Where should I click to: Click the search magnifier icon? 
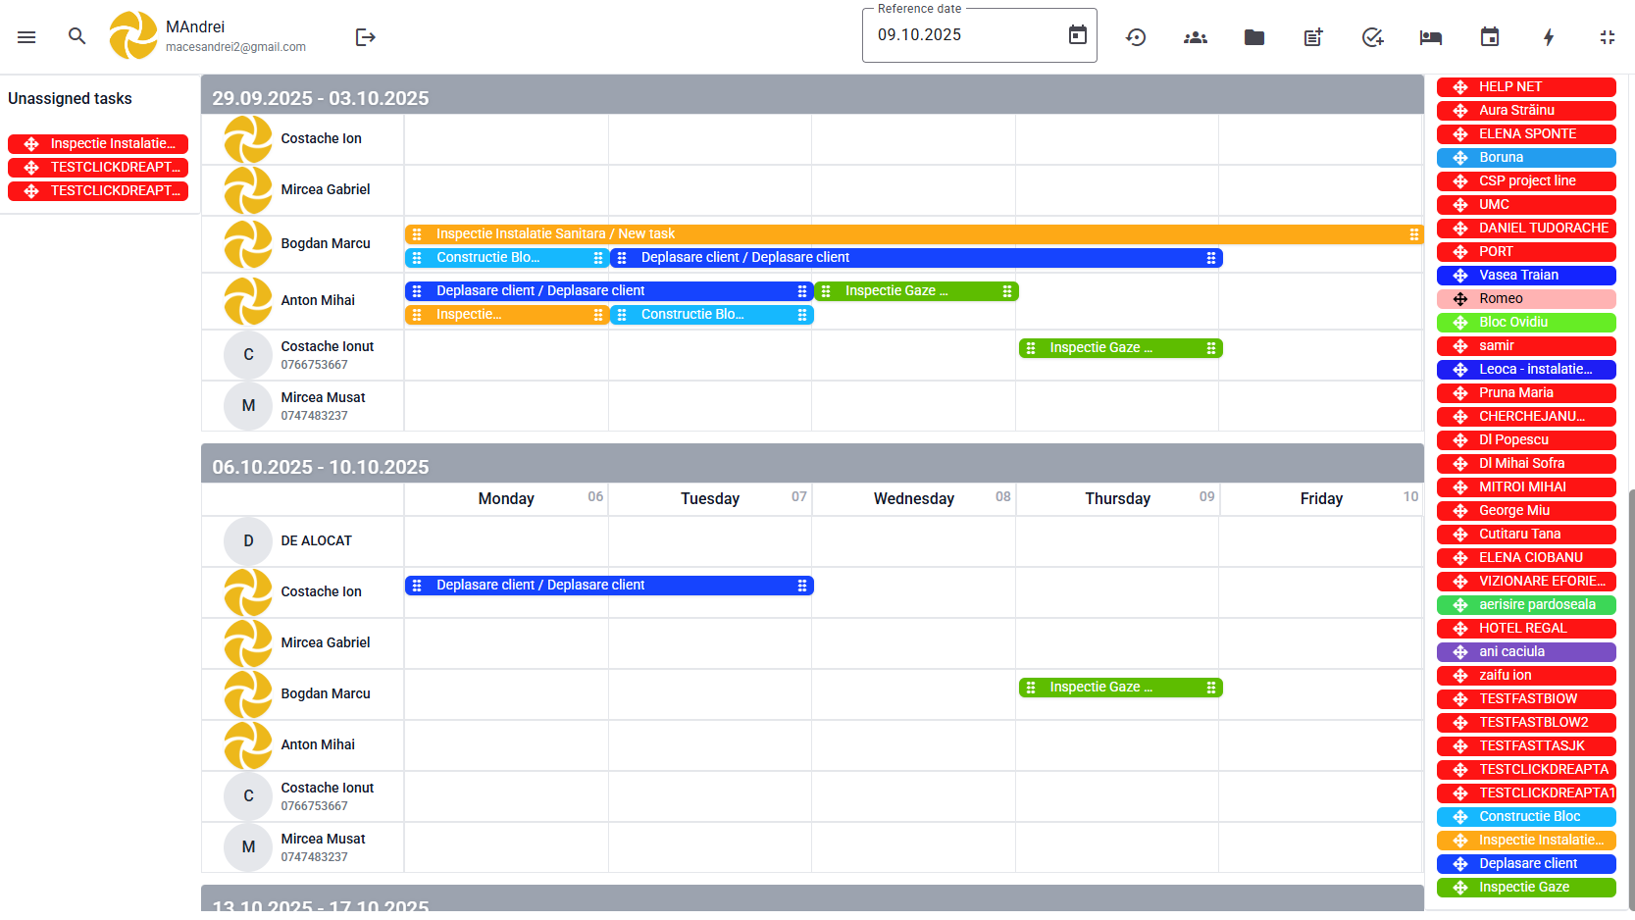pyautogui.click(x=77, y=37)
